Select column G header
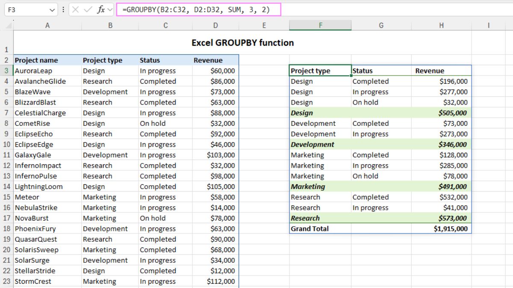Image resolution: width=513 pixels, height=288 pixels. coord(381,26)
